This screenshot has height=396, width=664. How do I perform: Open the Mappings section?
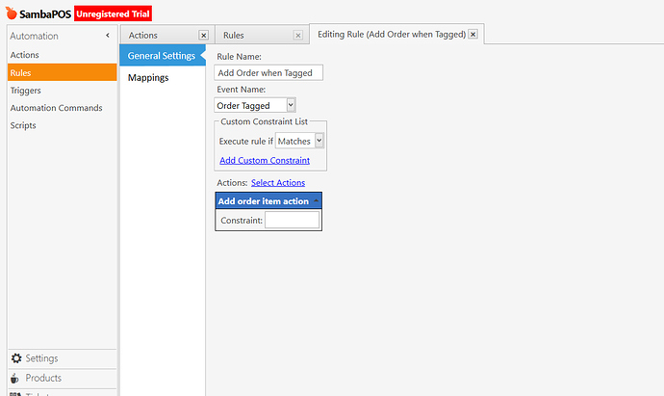tap(148, 78)
